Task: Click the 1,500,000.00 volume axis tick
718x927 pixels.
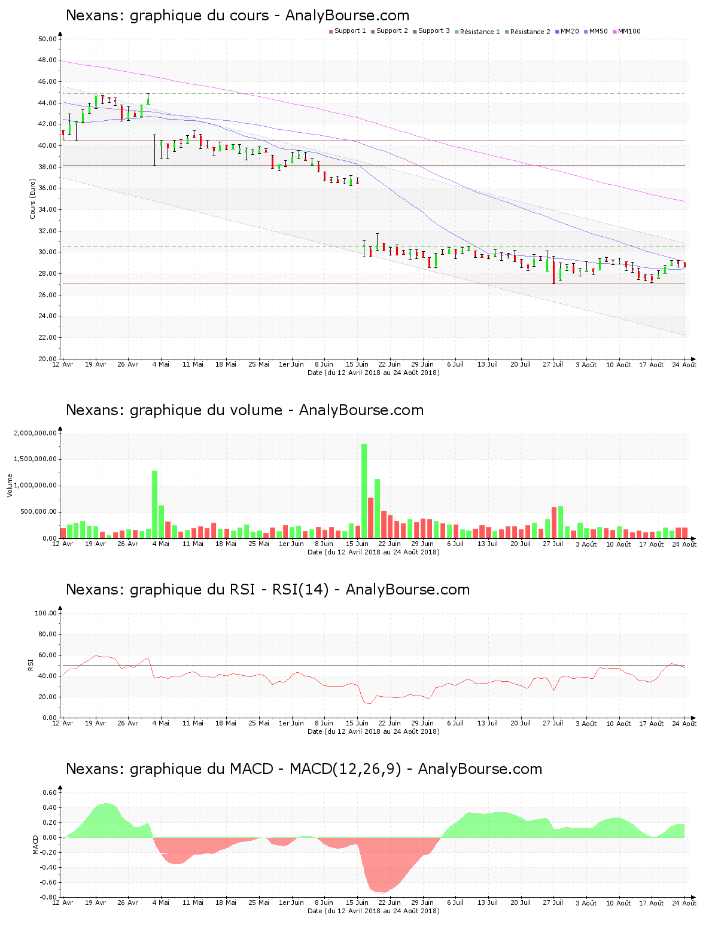Action: point(35,459)
